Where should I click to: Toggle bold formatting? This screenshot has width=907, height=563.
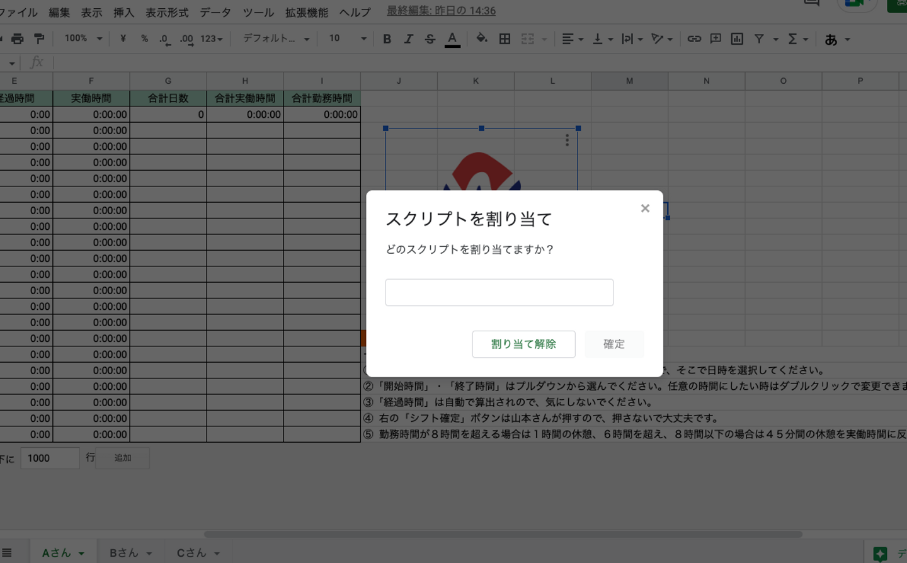click(387, 39)
